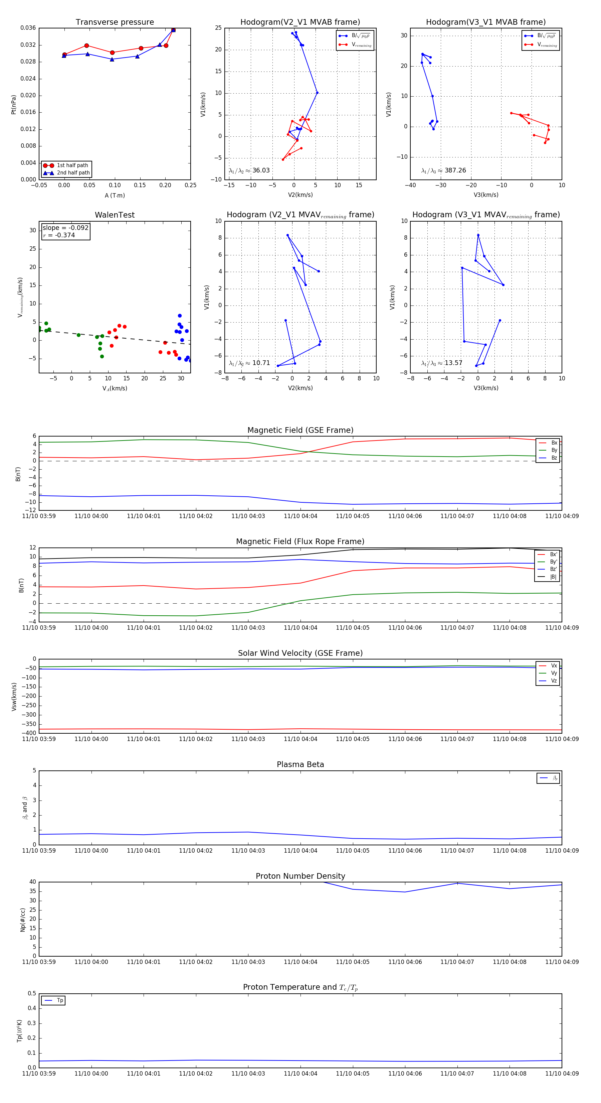
Task: Select 'Bx' in the GSE magnetic field legend
Action: [x=548, y=443]
